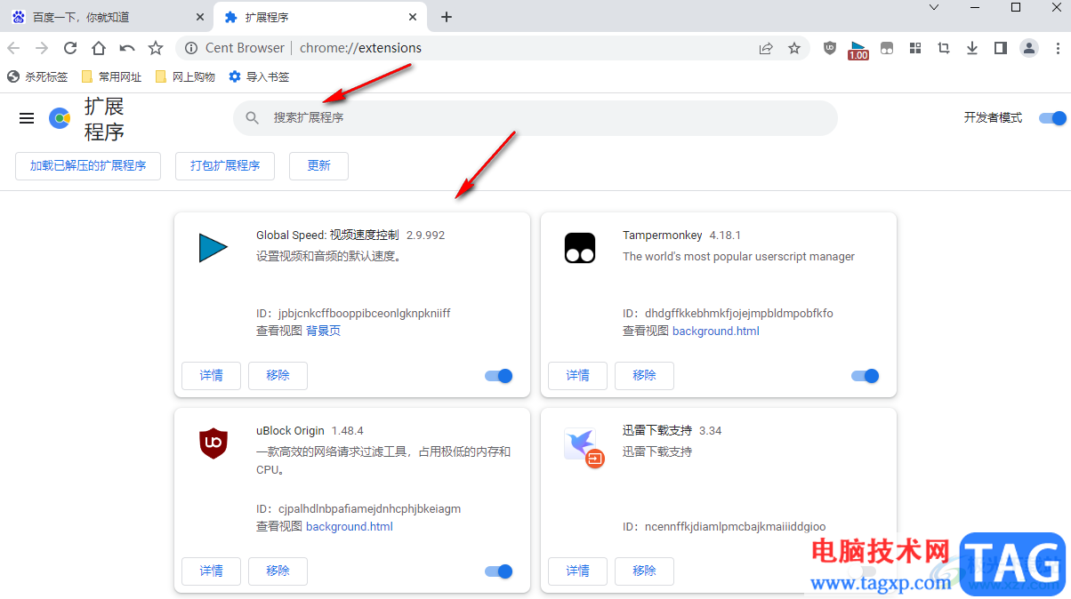The image size is (1071, 599).
Task: Click the share page icon in address bar
Action: pyautogui.click(x=766, y=48)
